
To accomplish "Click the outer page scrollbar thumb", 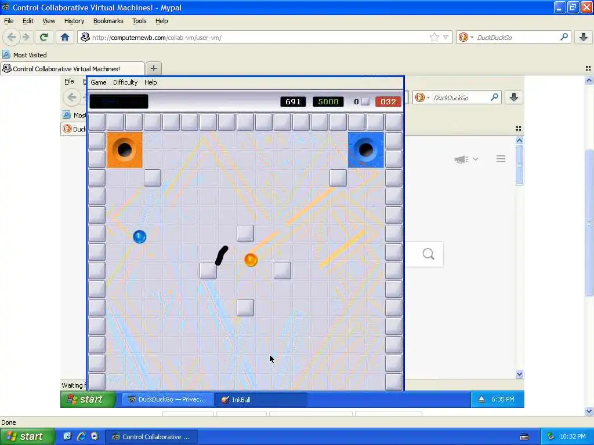I will [589, 223].
